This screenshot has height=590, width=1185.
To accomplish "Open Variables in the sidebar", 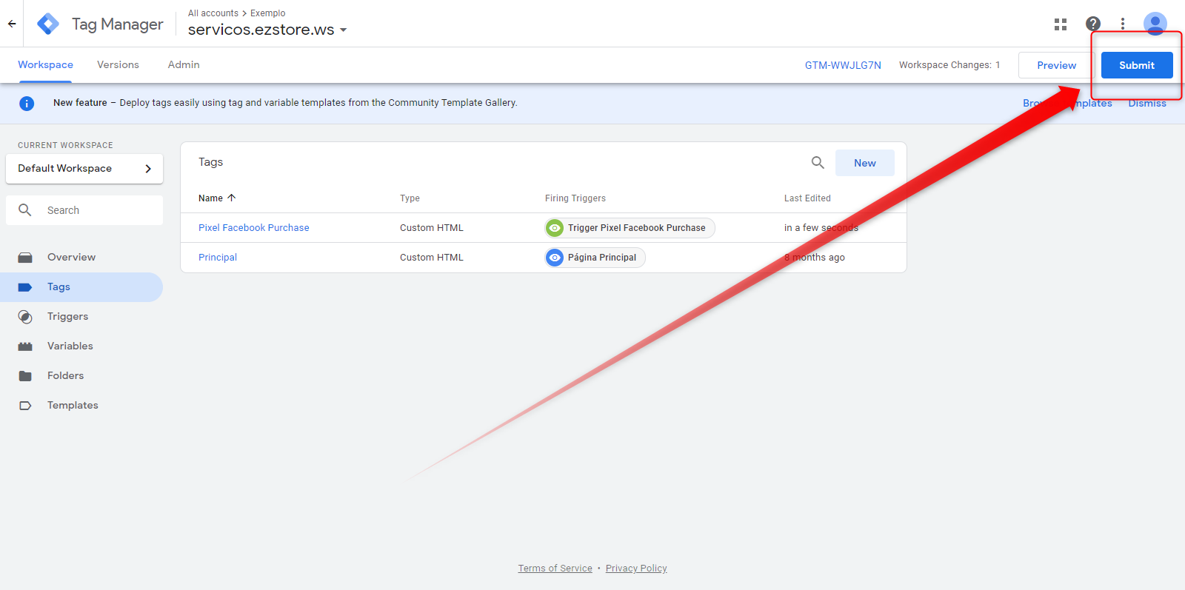I will 81,346.
